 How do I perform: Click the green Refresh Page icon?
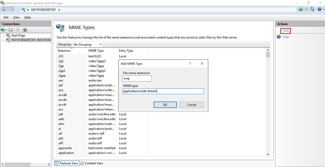300,9
